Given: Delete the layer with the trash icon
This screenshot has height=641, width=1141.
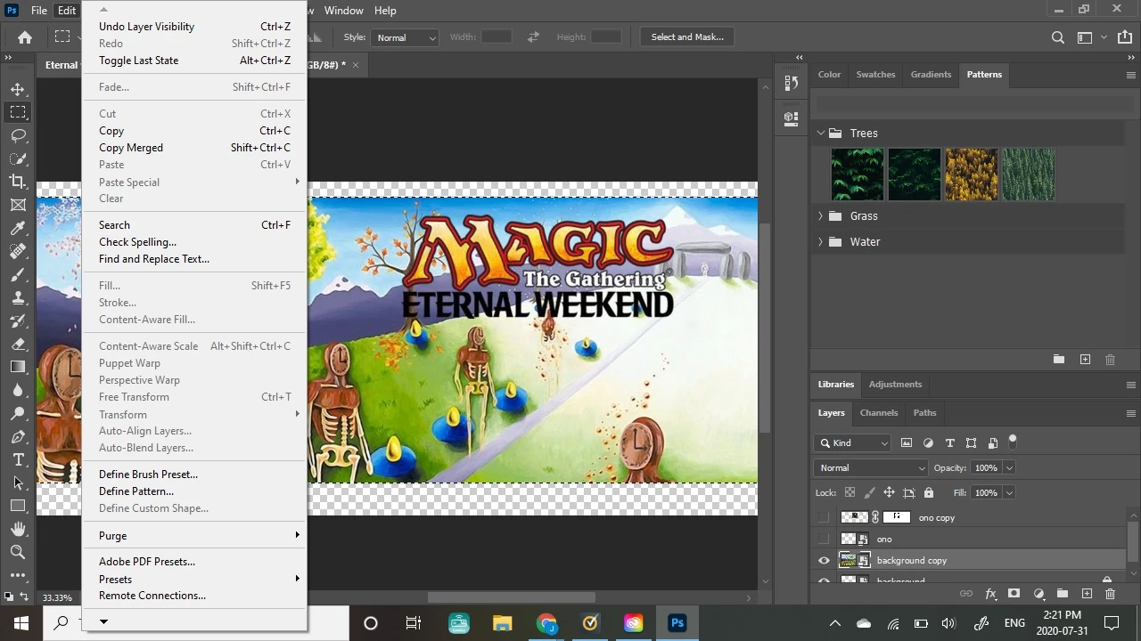Looking at the screenshot, I should point(1110,594).
